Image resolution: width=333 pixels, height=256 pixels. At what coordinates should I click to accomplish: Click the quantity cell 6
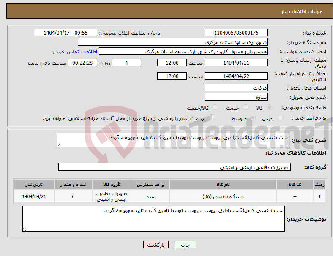coord(73,196)
